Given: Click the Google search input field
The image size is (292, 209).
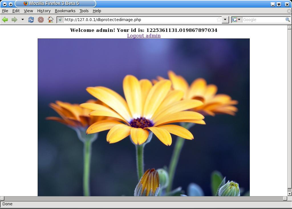Looking at the screenshot, I should [264, 20].
